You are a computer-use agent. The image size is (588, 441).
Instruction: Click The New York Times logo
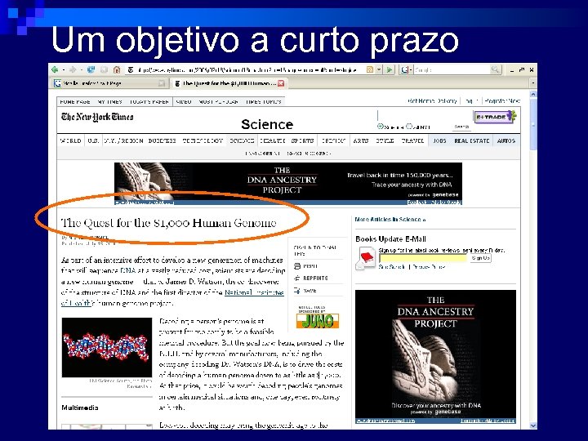click(97, 117)
